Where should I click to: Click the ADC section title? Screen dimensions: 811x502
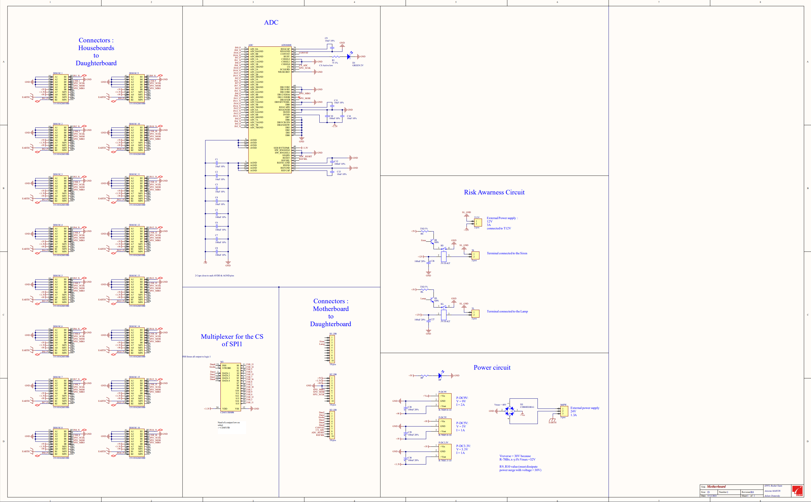point(271,23)
